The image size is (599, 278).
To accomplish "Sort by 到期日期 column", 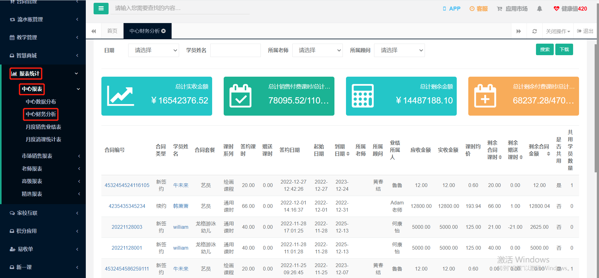I will point(348,154).
